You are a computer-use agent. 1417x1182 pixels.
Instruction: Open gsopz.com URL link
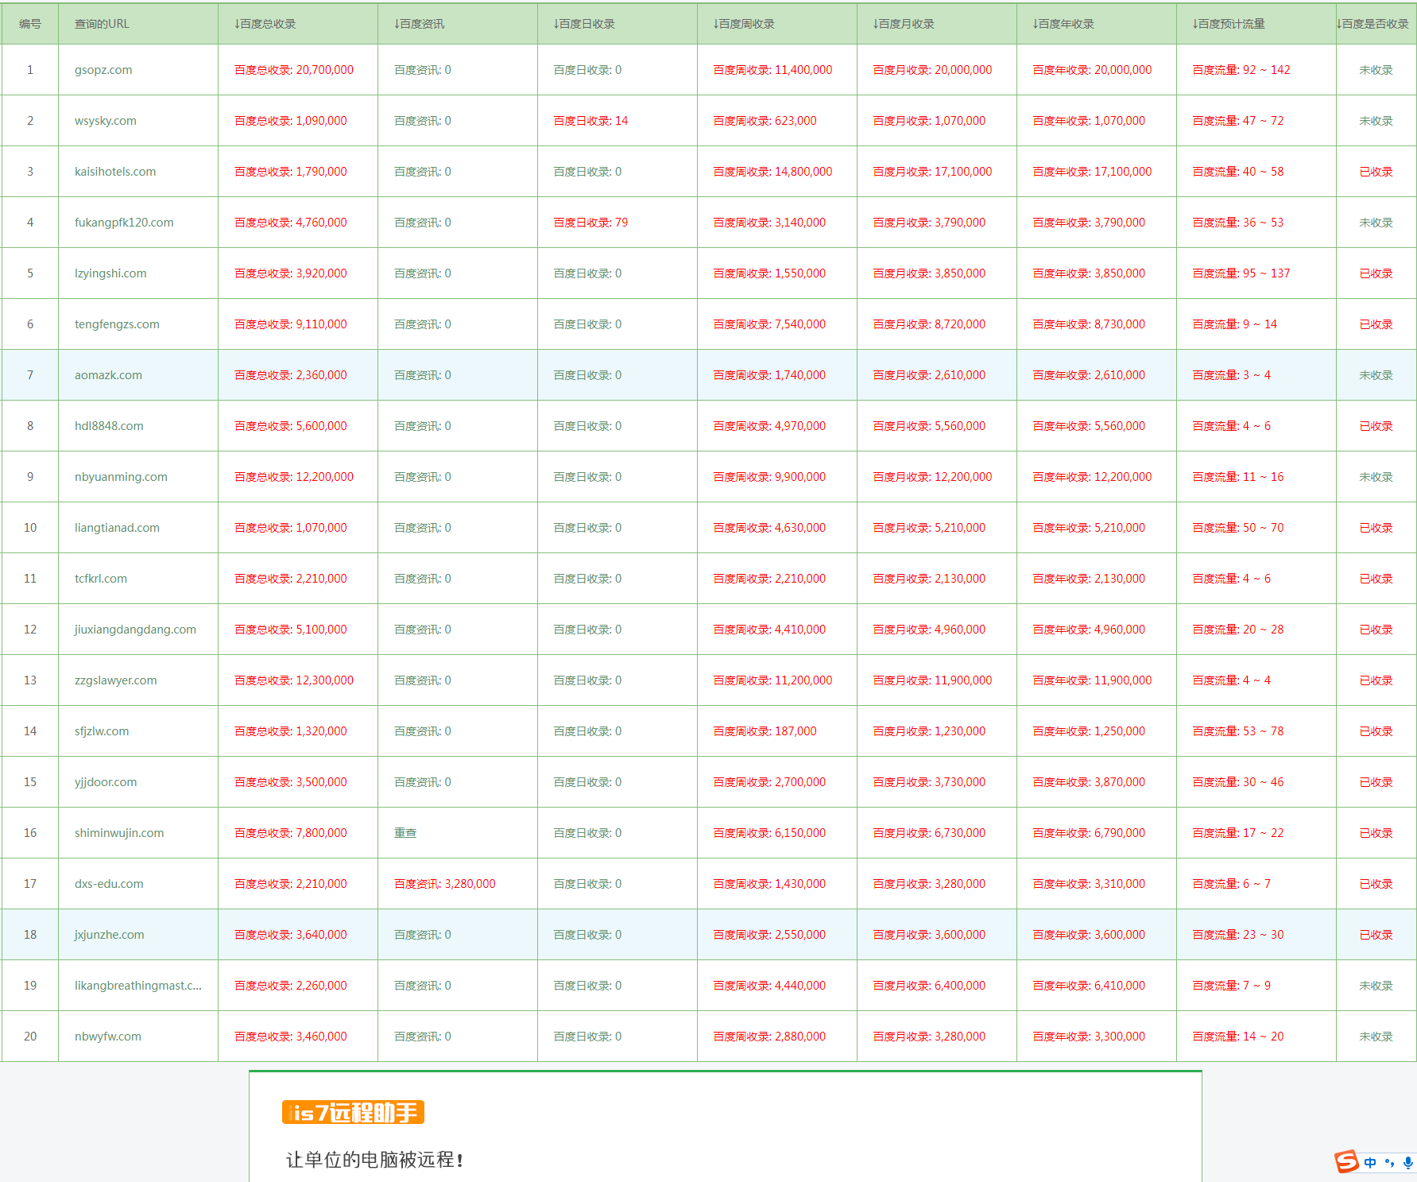(103, 70)
